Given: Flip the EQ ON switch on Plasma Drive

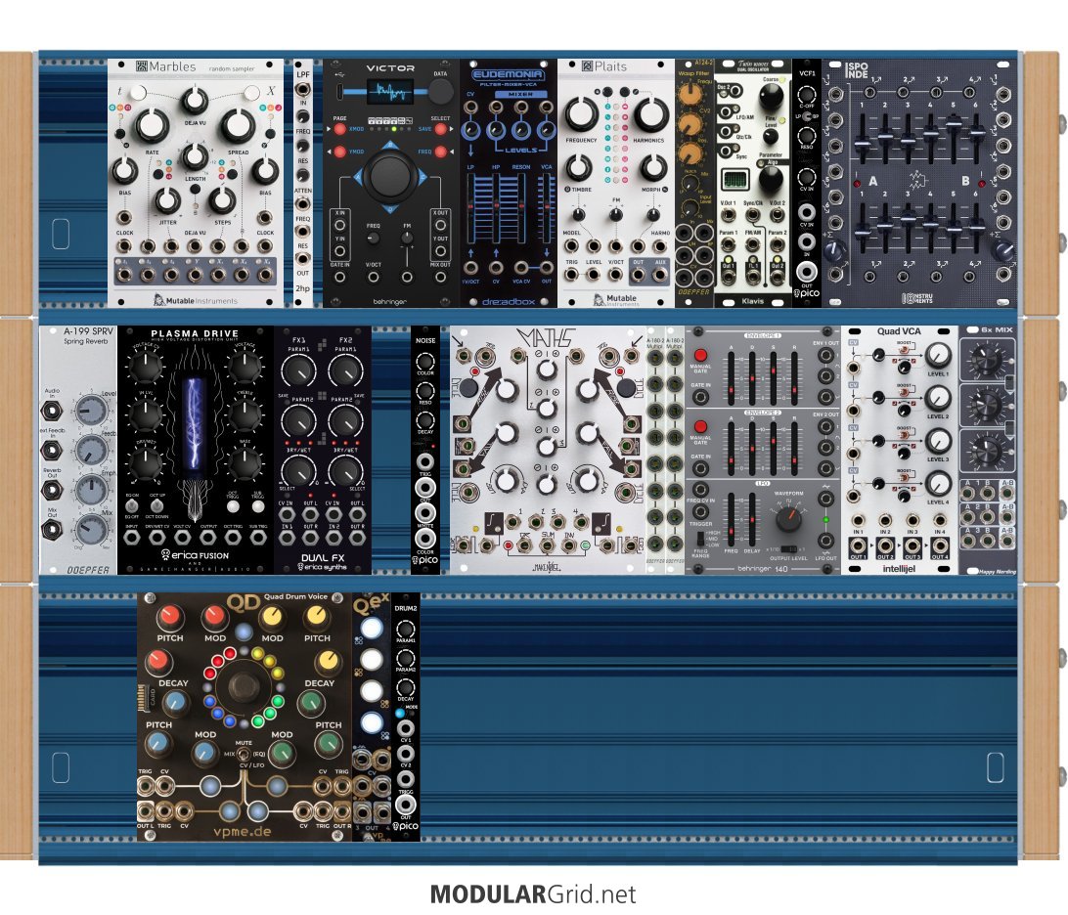Looking at the screenshot, I should [132, 505].
